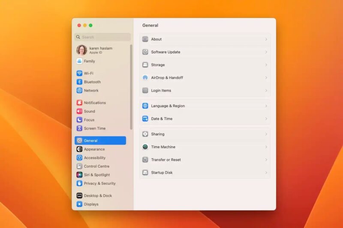Open the Privacy & Security hand icon
Screen dimensions: 343x228
79,184
